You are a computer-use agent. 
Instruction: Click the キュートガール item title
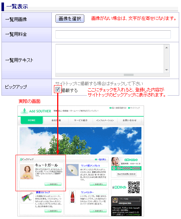pyautogui.click(x=46, y=165)
